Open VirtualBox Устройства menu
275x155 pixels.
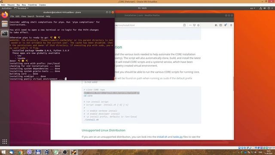[x=32, y=5]
